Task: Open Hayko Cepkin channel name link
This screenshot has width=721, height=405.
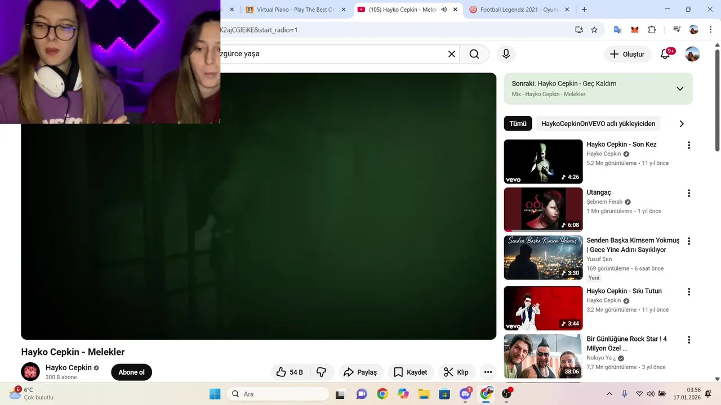Action: tap(69, 368)
